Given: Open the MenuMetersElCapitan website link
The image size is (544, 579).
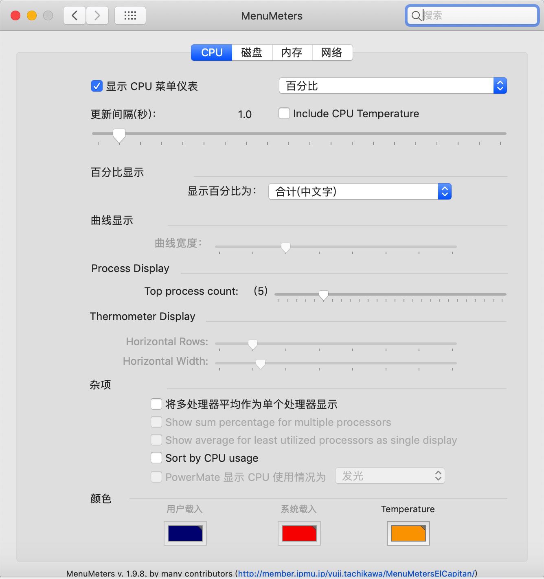Looking at the screenshot, I should point(356,573).
